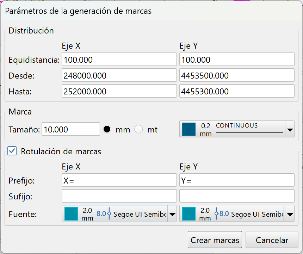Open the CONTINUOUS line style dropdown

pyautogui.click(x=290, y=129)
